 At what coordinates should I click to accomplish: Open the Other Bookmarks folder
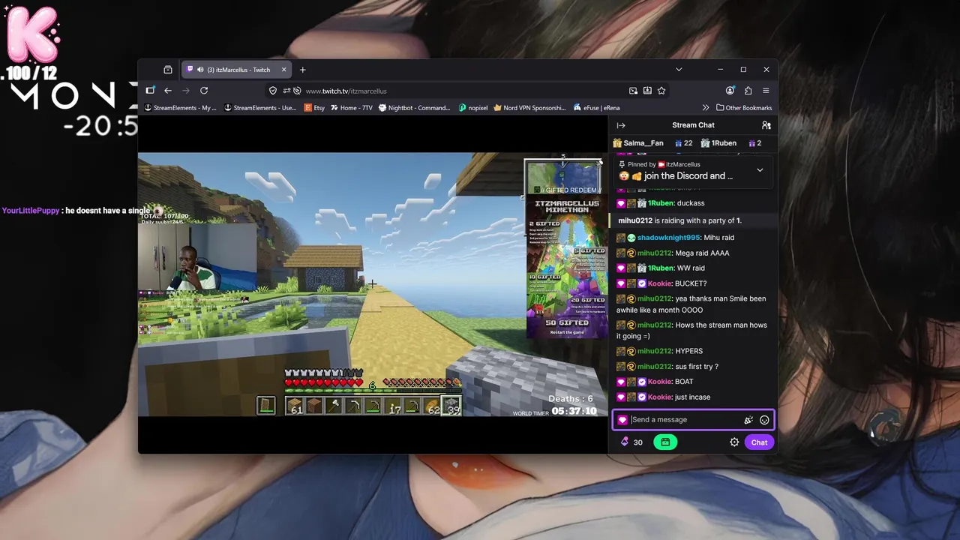[x=744, y=108]
